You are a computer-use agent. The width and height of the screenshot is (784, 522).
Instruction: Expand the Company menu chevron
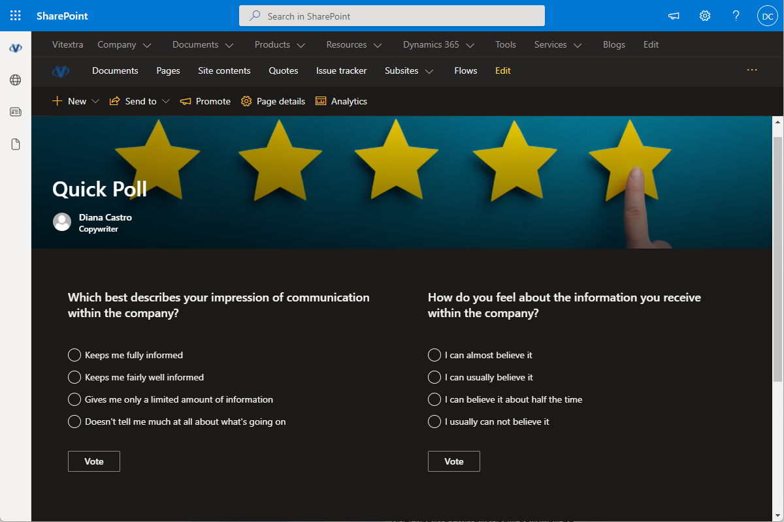[147, 45]
